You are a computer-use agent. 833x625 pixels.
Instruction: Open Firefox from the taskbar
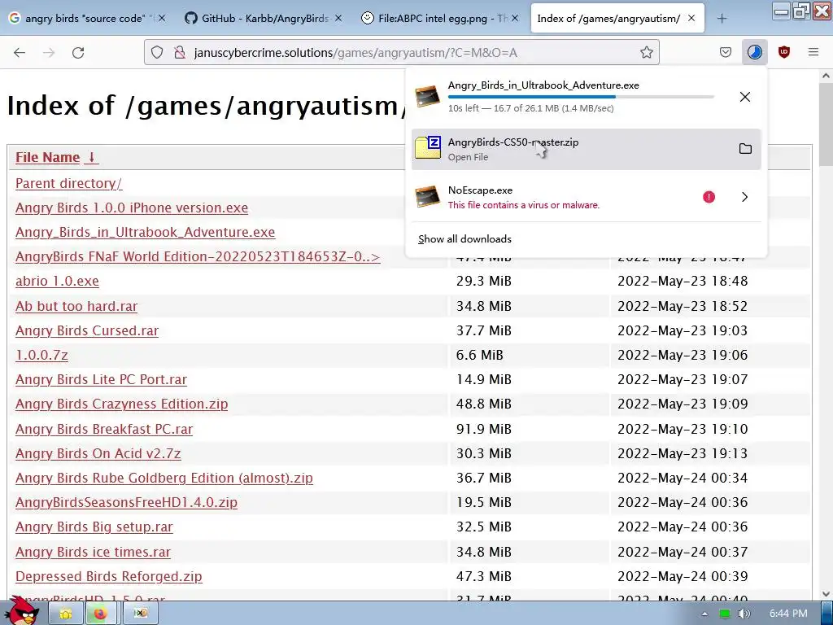(x=100, y=614)
